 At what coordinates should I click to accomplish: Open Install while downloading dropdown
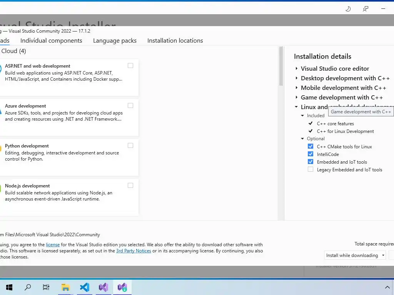point(355,255)
